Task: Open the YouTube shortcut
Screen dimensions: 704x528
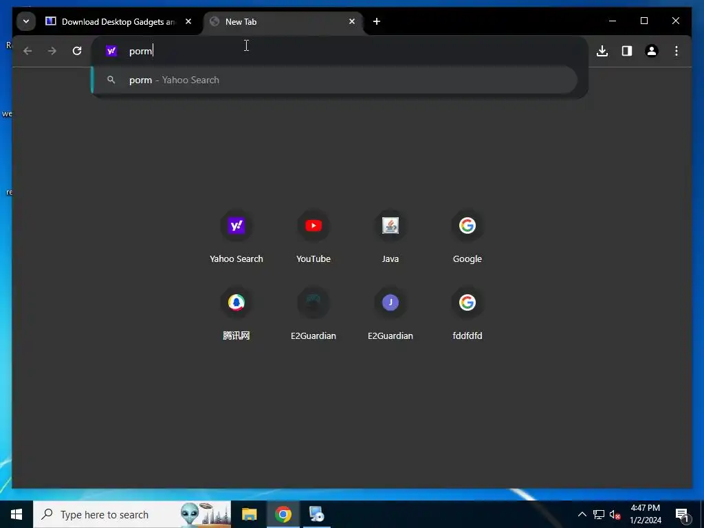Action: point(313,237)
